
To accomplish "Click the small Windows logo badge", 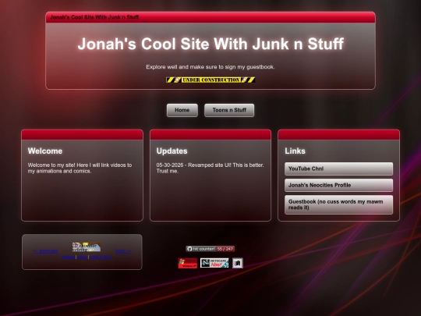I will pos(238,263).
